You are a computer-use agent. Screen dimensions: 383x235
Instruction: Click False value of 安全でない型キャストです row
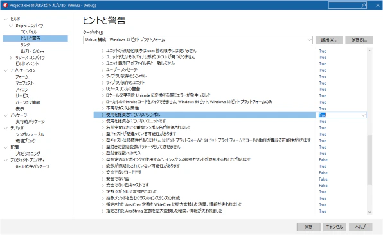323,185
